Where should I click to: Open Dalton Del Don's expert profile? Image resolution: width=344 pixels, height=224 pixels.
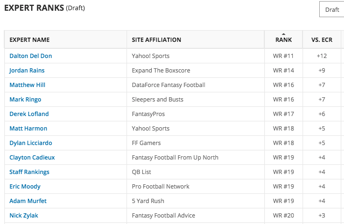31,56
